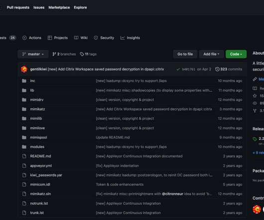The image size is (264, 220).
Task: Click the Security shield icon
Action: coord(96,38)
